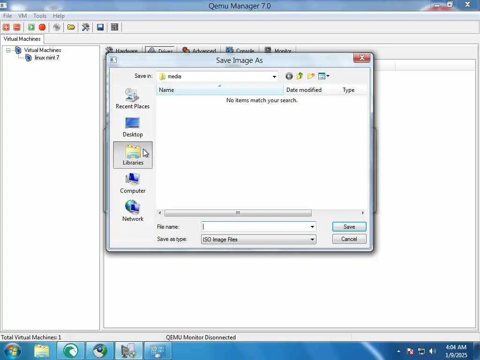This screenshot has height=360, width=480.
Task: Open the VM menu
Action: click(x=22, y=16)
